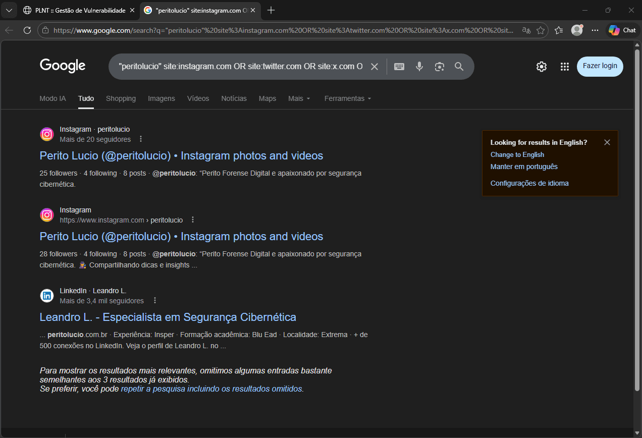Open the Instagram icon on the first result

click(46, 134)
